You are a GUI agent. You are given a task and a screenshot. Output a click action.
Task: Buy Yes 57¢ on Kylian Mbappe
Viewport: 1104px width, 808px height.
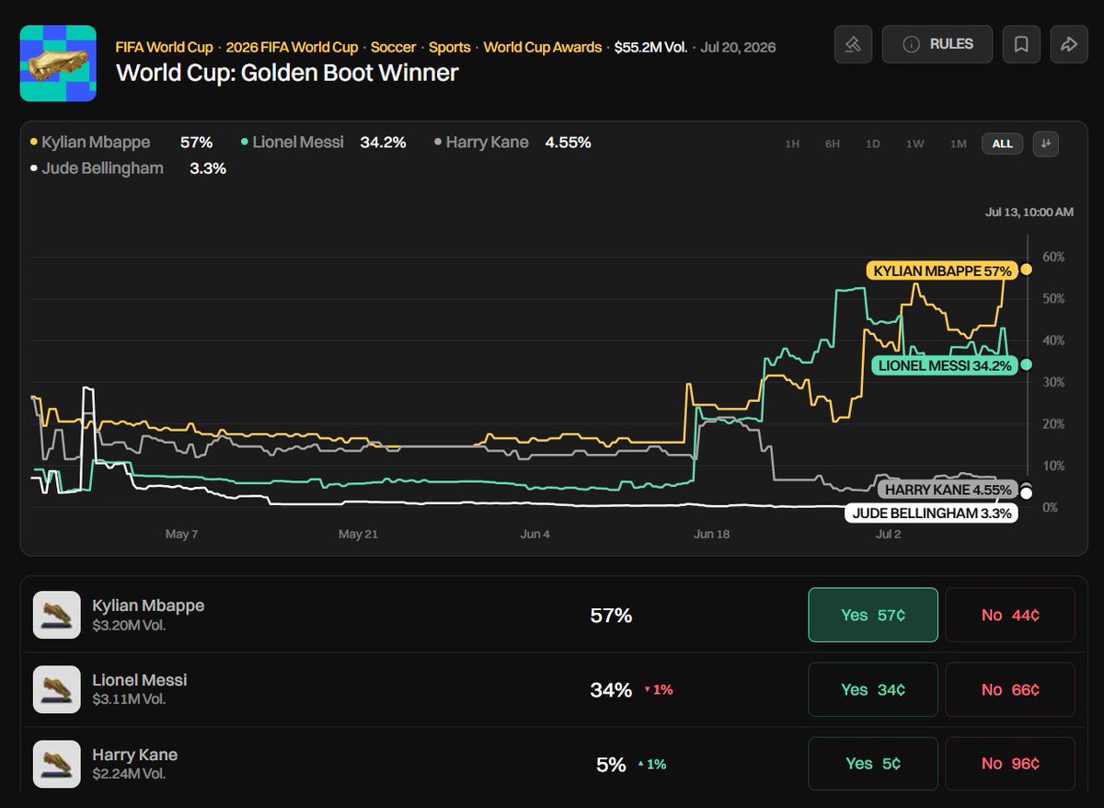coord(873,615)
